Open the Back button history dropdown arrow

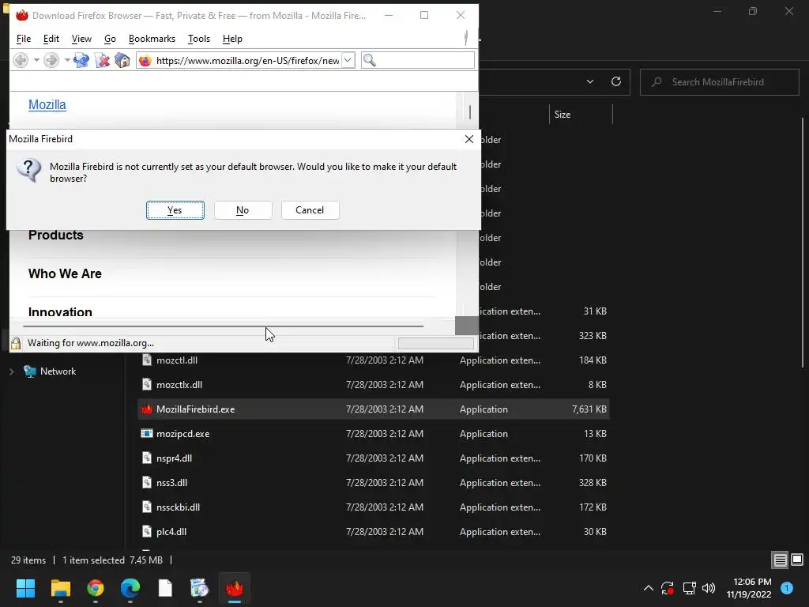click(36, 60)
